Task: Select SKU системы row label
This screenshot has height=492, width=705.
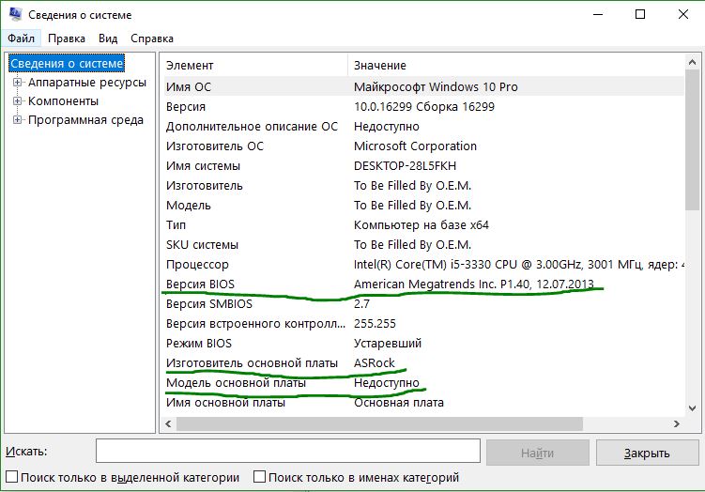Action: 202,245
